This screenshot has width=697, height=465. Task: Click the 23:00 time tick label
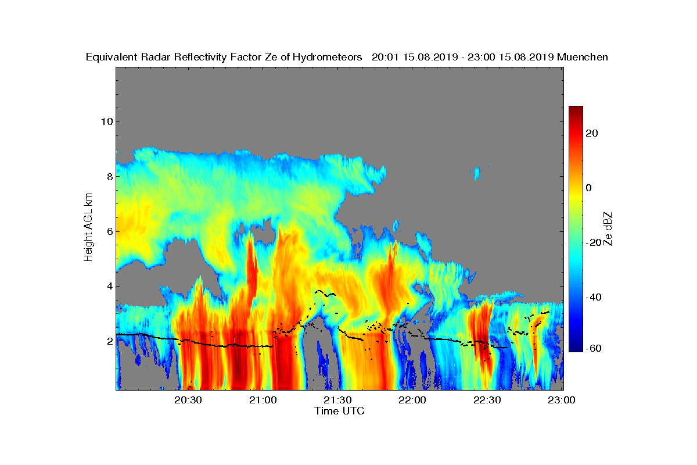click(561, 400)
